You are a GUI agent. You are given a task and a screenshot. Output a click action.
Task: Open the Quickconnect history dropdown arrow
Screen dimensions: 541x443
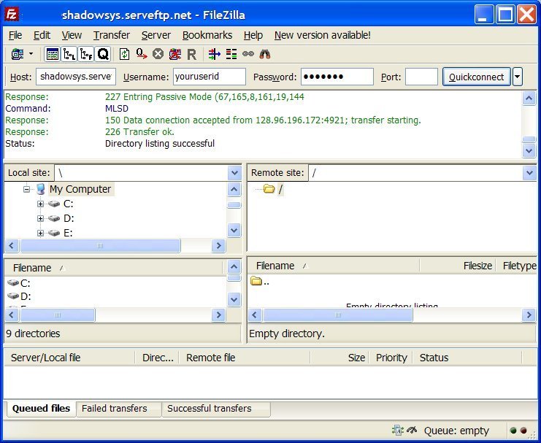(517, 77)
